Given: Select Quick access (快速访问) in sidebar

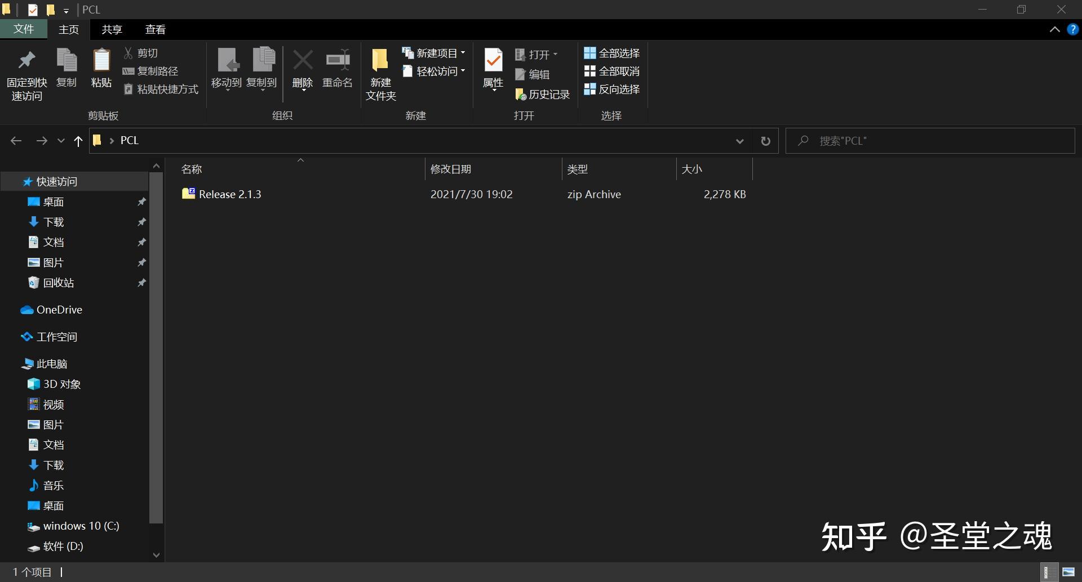Looking at the screenshot, I should coord(74,181).
